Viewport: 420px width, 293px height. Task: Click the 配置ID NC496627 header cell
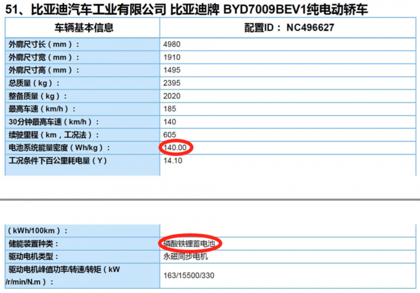point(289,28)
